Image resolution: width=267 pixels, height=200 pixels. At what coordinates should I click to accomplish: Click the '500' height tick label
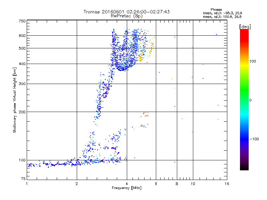point(22,48)
